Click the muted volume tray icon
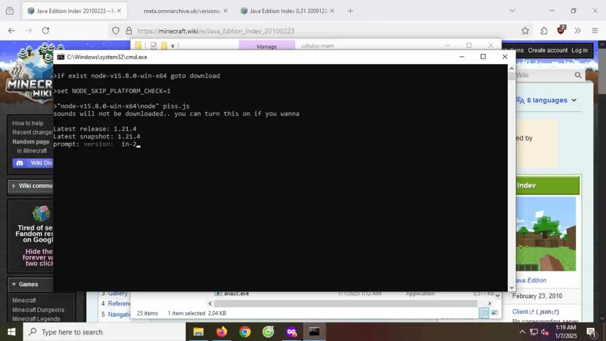Image resolution: width=606 pixels, height=341 pixels. click(x=545, y=332)
